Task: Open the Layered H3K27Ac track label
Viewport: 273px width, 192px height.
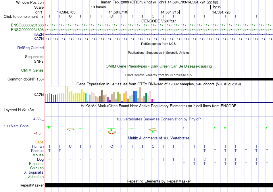Action: tap(19, 110)
